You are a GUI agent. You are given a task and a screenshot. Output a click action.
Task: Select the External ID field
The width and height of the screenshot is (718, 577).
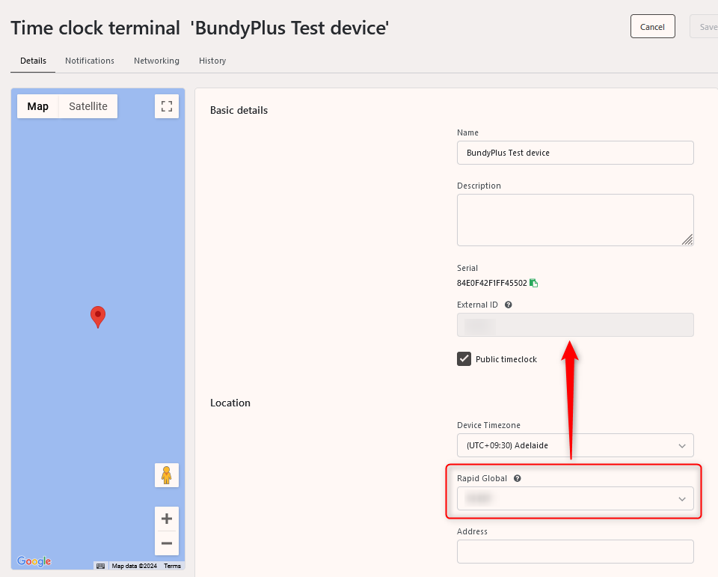(575, 325)
